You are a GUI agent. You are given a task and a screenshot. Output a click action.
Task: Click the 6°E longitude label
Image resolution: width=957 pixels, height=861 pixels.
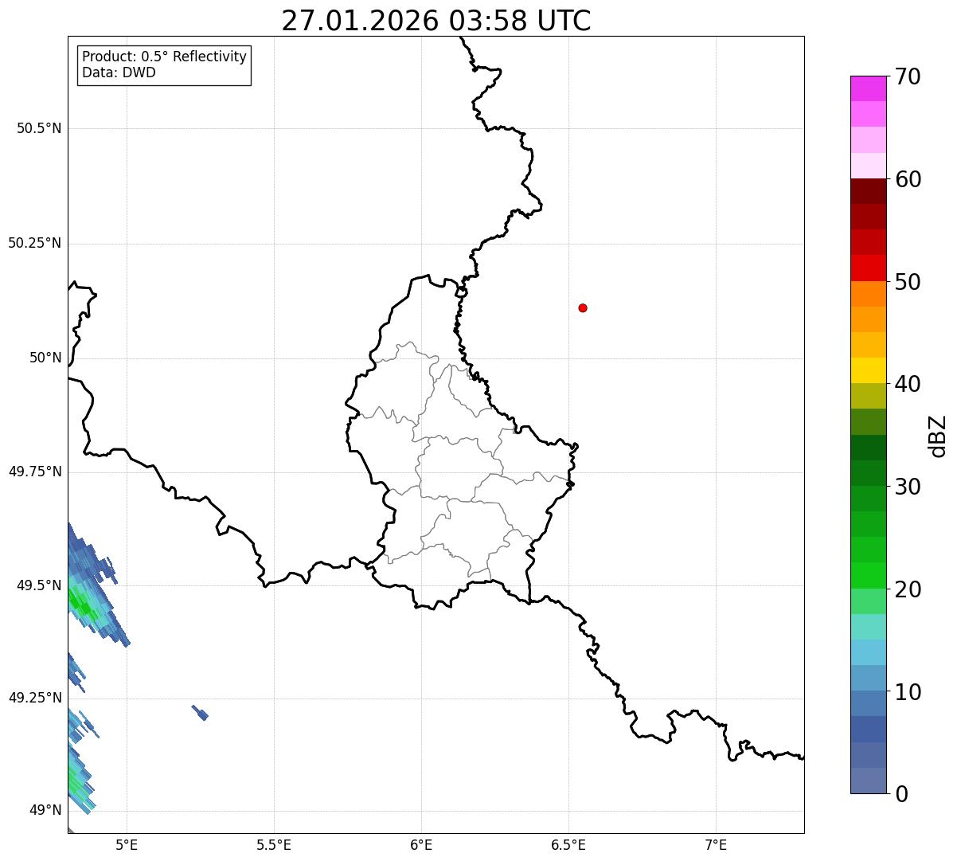tap(421, 845)
